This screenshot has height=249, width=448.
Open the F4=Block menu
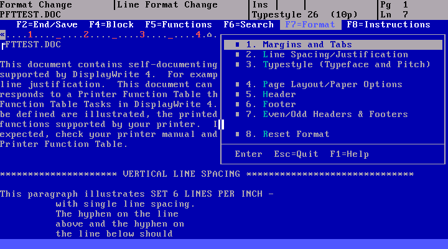click(111, 25)
